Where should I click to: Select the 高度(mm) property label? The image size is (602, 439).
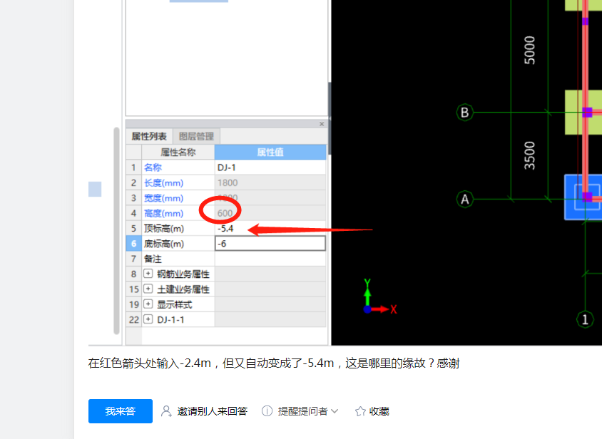coord(163,213)
